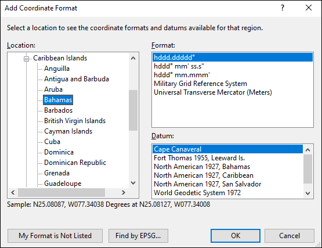Pick Barbados in the Location tree

(59, 110)
